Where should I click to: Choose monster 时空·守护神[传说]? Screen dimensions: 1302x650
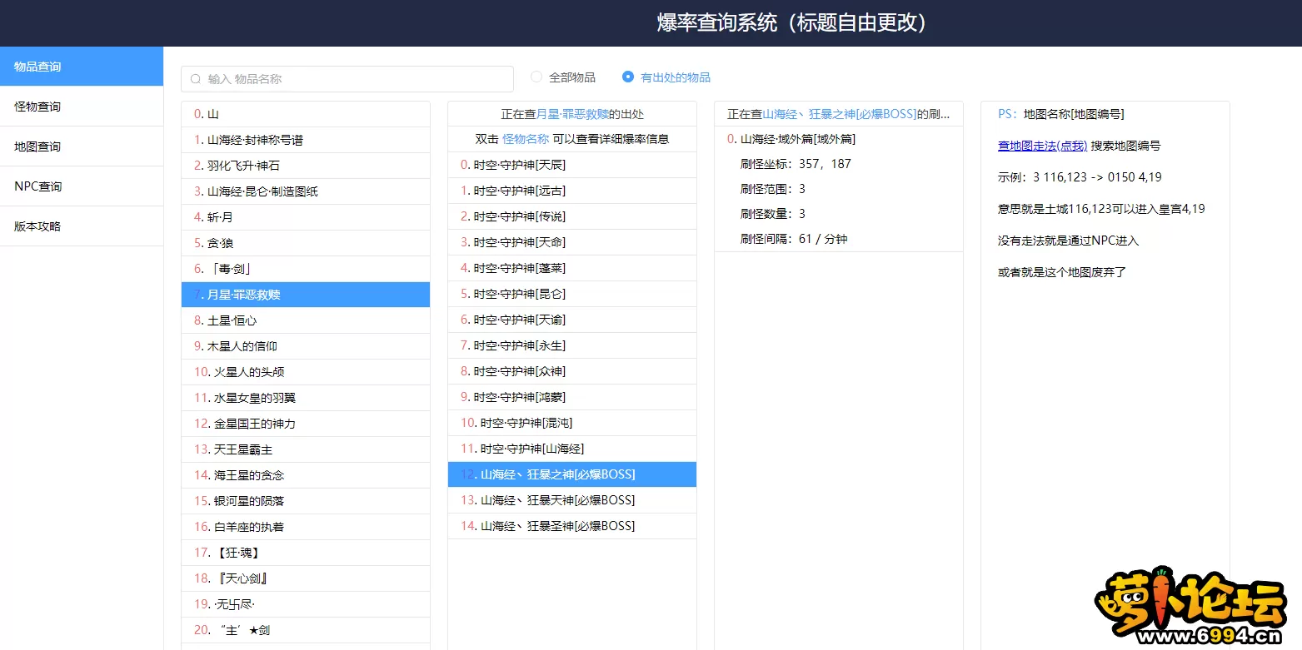(x=572, y=216)
